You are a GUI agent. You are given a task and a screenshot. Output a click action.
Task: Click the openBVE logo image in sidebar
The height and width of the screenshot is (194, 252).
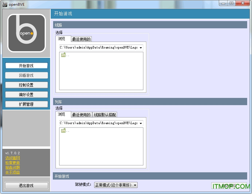27,33
